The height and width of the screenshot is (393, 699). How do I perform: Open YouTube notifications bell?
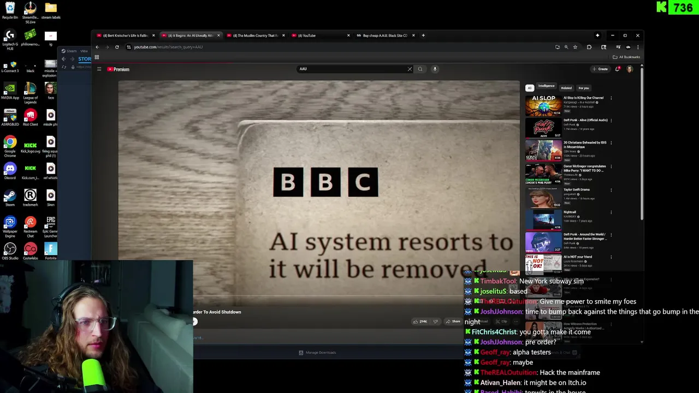(x=618, y=69)
